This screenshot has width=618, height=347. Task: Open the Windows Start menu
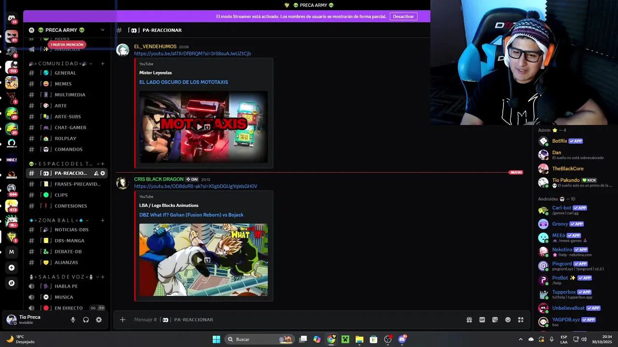216,339
